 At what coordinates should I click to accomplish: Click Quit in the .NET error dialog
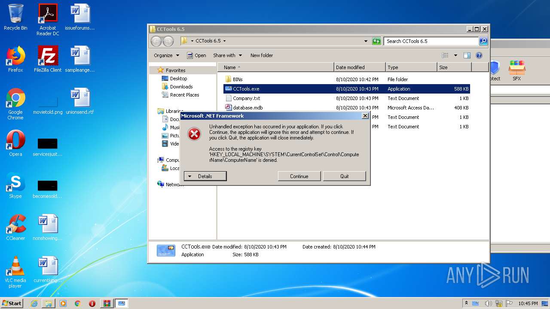(x=344, y=176)
